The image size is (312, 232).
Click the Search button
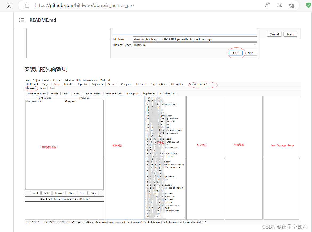click(x=54, y=93)
